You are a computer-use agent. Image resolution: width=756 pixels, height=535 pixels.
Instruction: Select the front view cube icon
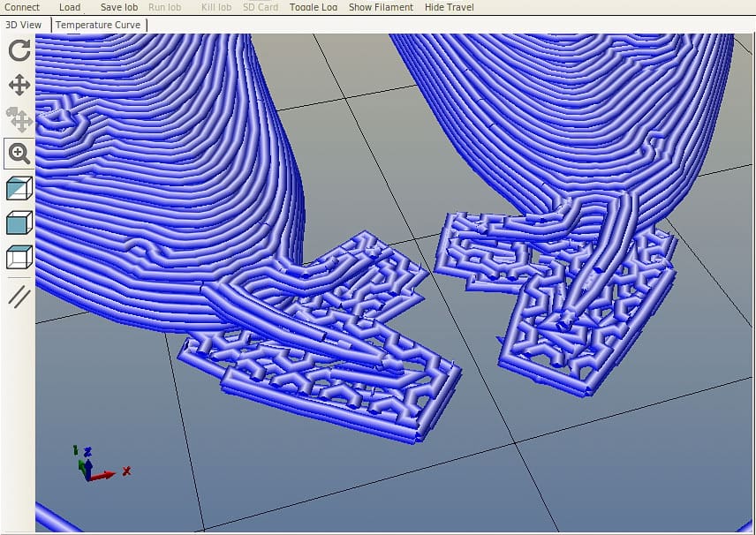[17, 222]
